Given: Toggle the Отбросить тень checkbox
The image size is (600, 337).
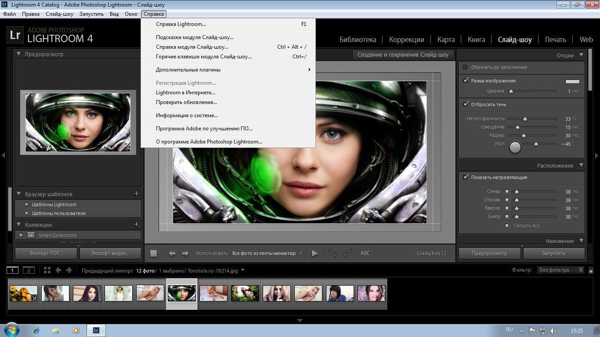Looking at the screenshot, I should pos(465,104).
